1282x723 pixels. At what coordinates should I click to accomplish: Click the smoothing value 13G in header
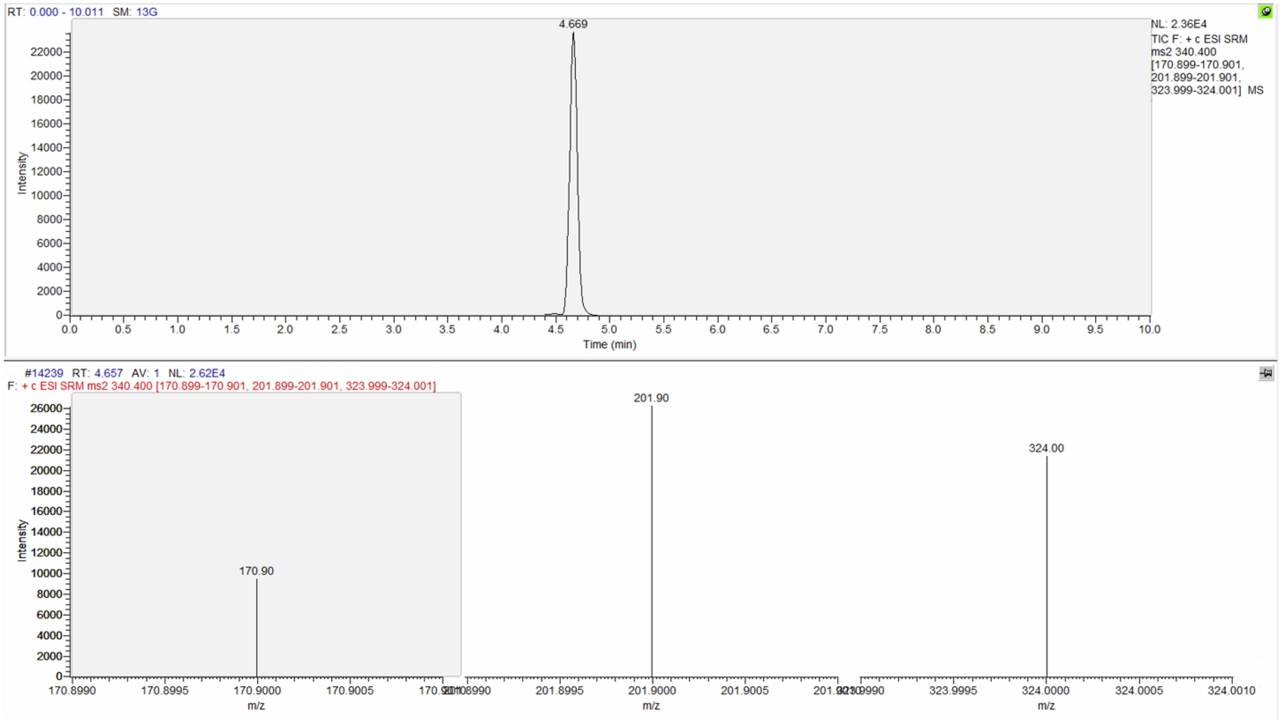[x=146, y=12]
